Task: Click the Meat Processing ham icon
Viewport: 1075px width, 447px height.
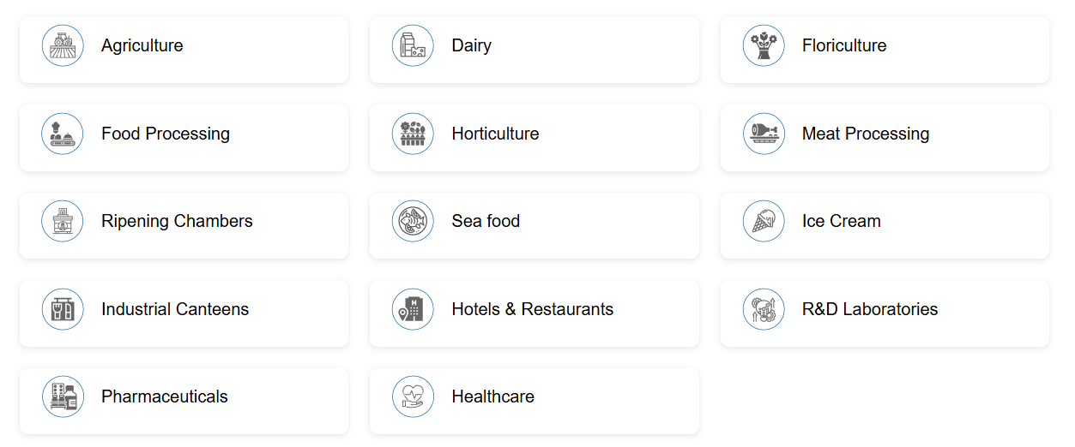Action: [x=764, y=134]
